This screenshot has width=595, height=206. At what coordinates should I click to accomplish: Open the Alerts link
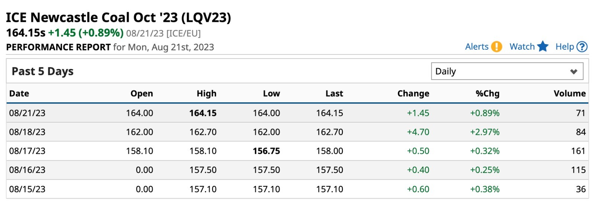[x=477, y=47]
